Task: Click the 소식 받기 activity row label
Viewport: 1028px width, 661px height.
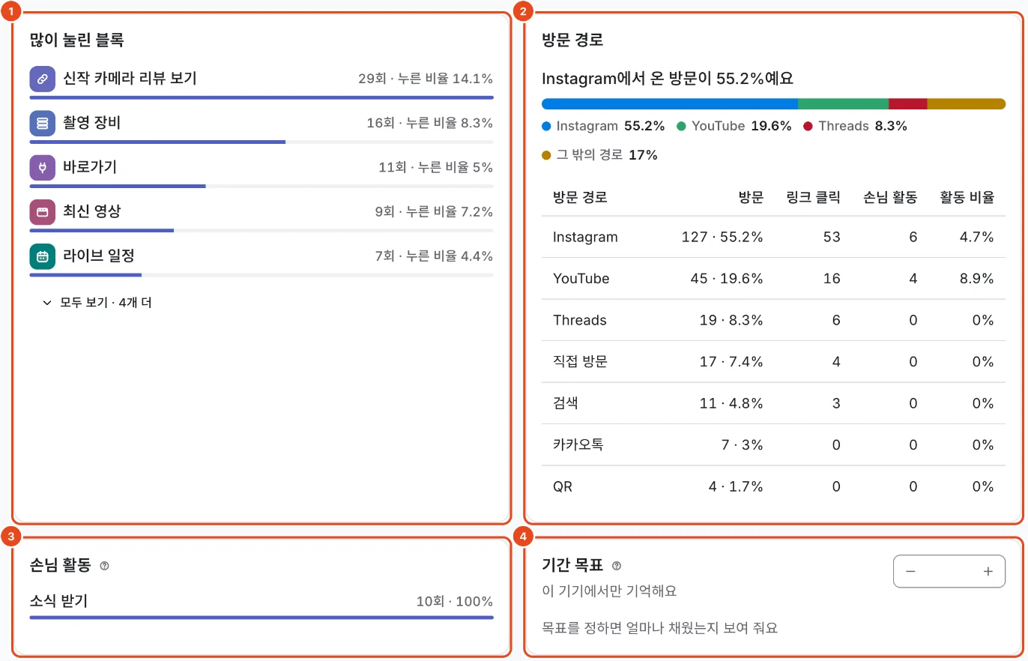Action: 58,601
